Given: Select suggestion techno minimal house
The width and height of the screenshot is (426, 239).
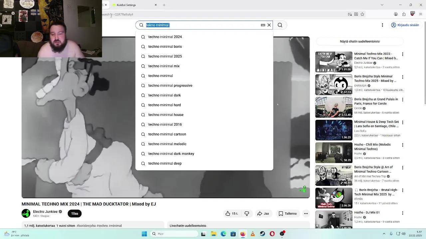Looking at the screenshot, I should (x=204, y=115).
